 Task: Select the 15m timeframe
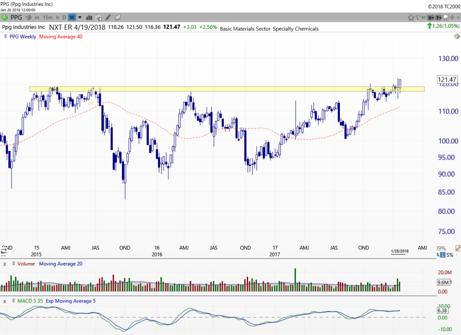click(48, 17)
